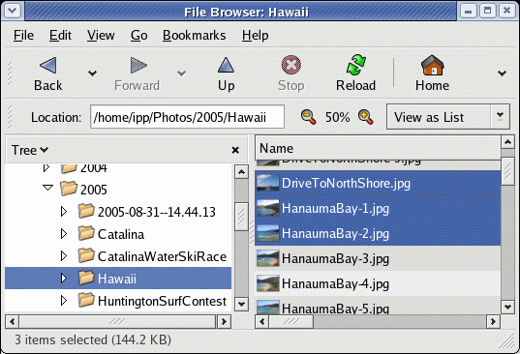Click the HuntingtonSurfContest folder icon
The image size is (520, 354).
click(86, 300)
